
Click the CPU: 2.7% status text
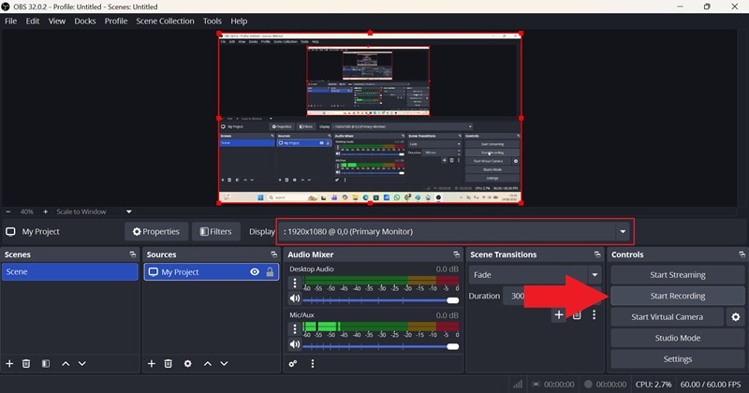pyautogui.click(x=653, y=385)
